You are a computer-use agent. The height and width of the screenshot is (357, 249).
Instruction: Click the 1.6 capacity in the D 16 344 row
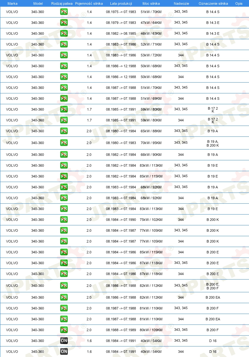(89, 352)
